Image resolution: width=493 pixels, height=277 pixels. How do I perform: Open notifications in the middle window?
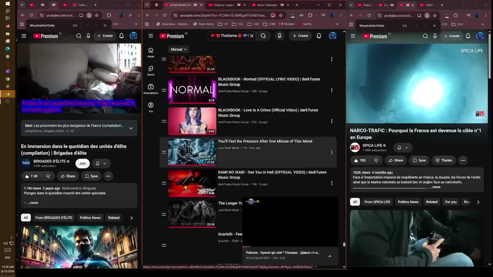click(x=319, y=36)
